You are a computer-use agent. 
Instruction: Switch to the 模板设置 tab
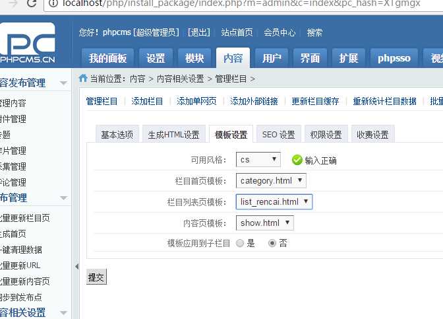tap(231, 135)
